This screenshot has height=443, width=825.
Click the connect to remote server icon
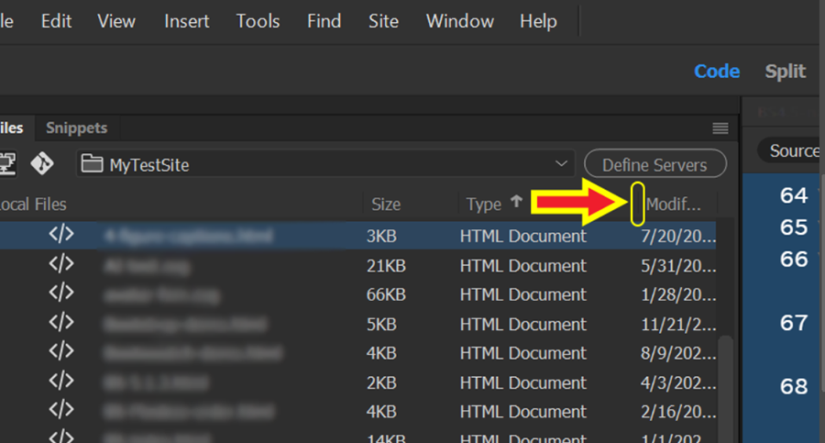(x=6, y=164)
